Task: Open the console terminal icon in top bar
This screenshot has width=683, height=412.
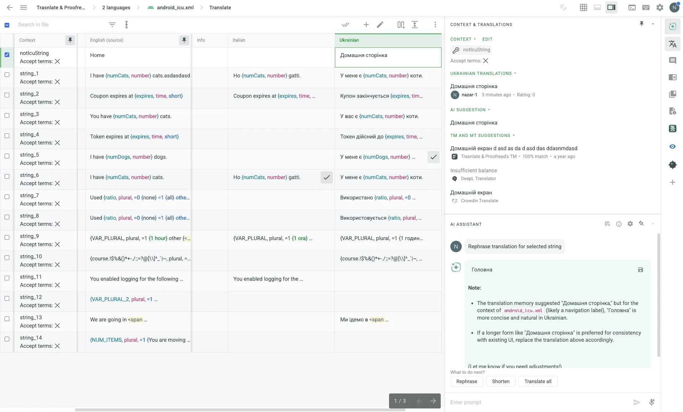Action: tap(632, 7)
